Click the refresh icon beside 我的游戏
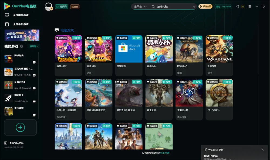The height and width of the screenshot is (160, 270). 22,46
